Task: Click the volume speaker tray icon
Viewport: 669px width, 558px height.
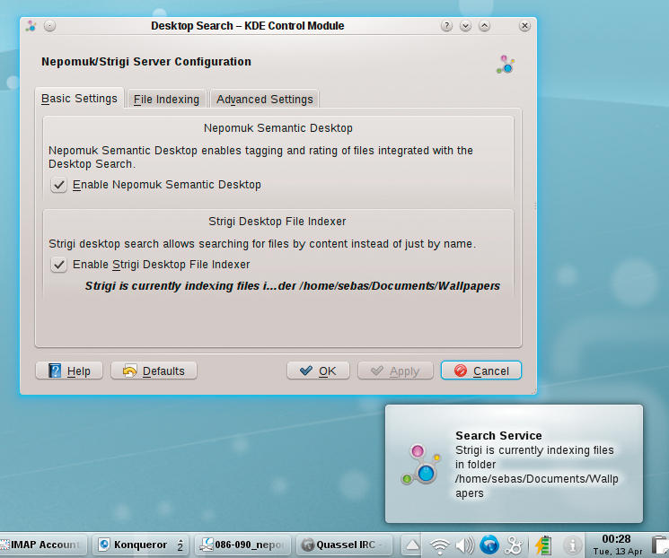Action: point(464,545)
